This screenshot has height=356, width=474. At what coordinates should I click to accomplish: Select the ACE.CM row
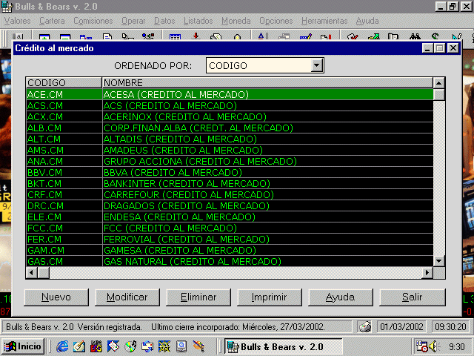[230, 94]
